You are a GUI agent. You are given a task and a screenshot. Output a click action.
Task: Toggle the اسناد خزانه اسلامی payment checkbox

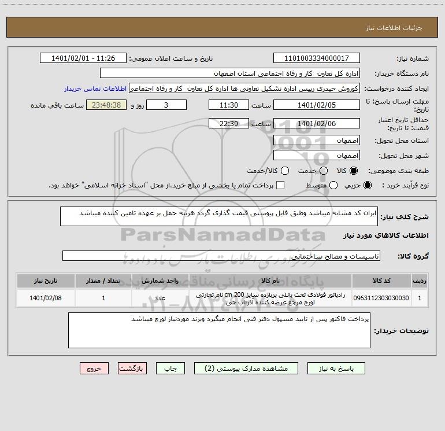pyautogui.click(x=280, y=185)
